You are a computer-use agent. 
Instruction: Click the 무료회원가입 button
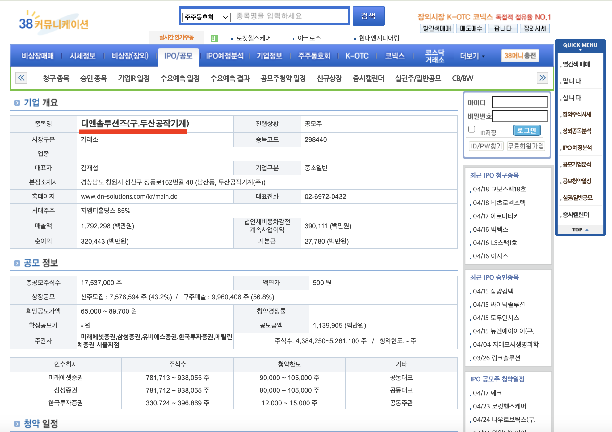(x=526, y=146)
